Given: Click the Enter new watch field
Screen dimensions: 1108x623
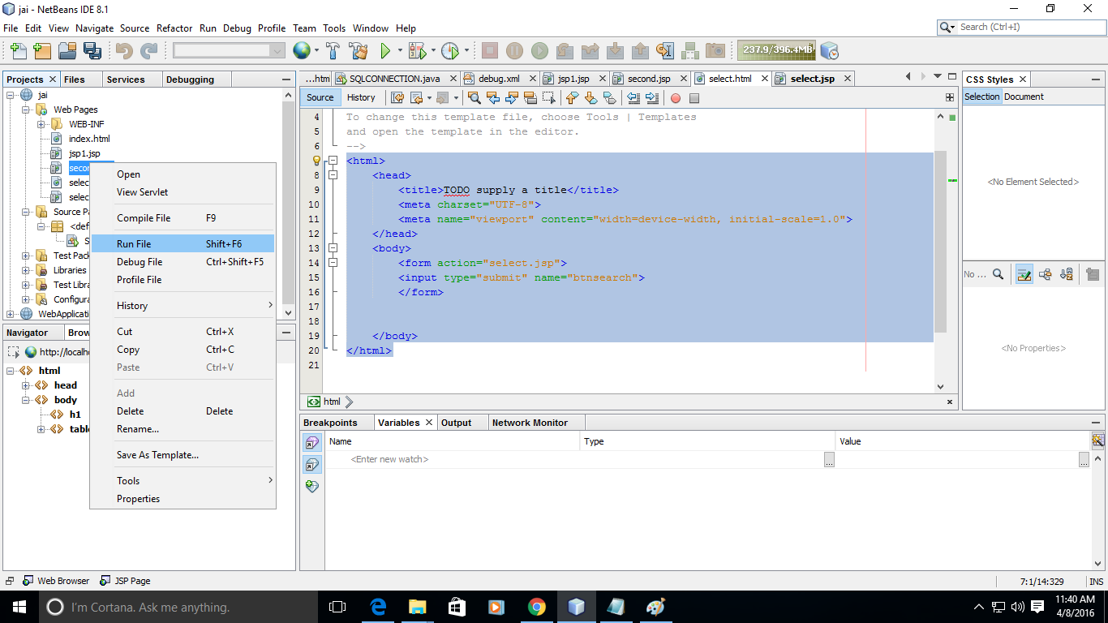Looking at the screenshot, I should tap(389, 459).
